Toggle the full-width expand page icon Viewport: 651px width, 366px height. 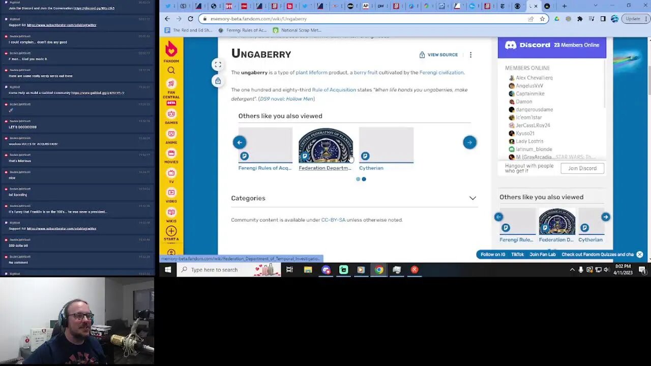coord(218,65)
